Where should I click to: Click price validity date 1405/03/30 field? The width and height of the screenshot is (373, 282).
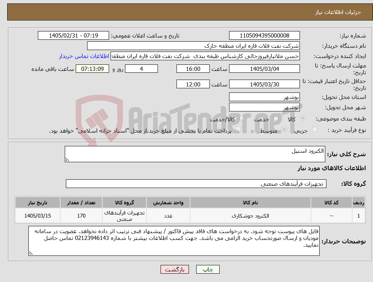coord(264,84)
